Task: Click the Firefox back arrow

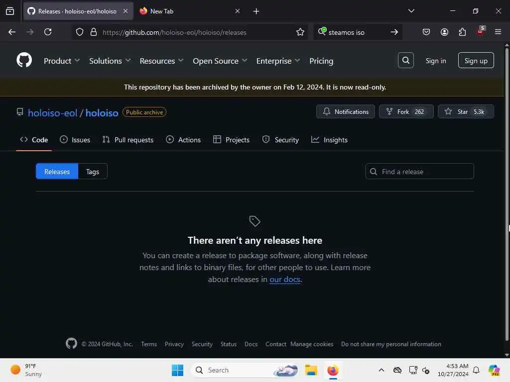Action: tap(12, 32)
